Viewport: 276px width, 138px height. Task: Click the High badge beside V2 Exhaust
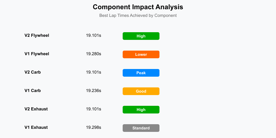141,110
